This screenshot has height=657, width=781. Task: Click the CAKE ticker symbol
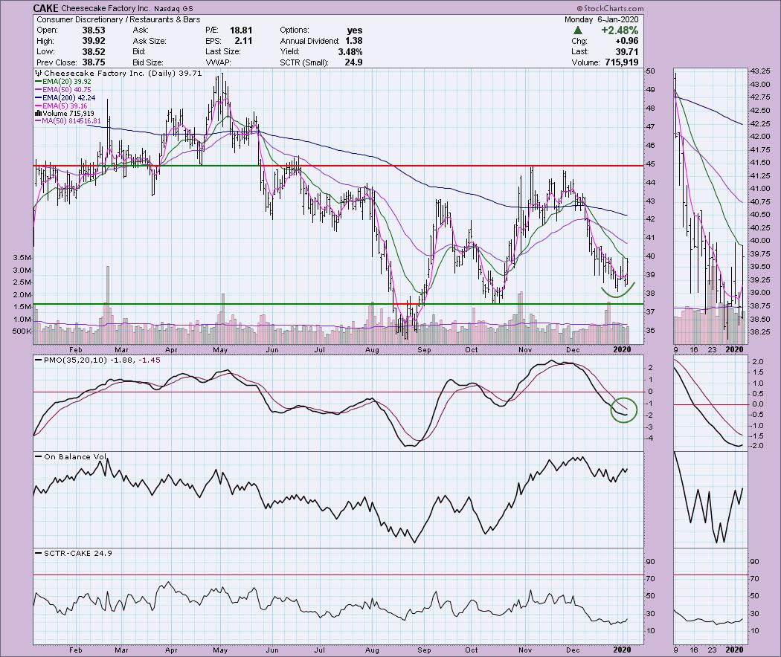coord(45,8)
